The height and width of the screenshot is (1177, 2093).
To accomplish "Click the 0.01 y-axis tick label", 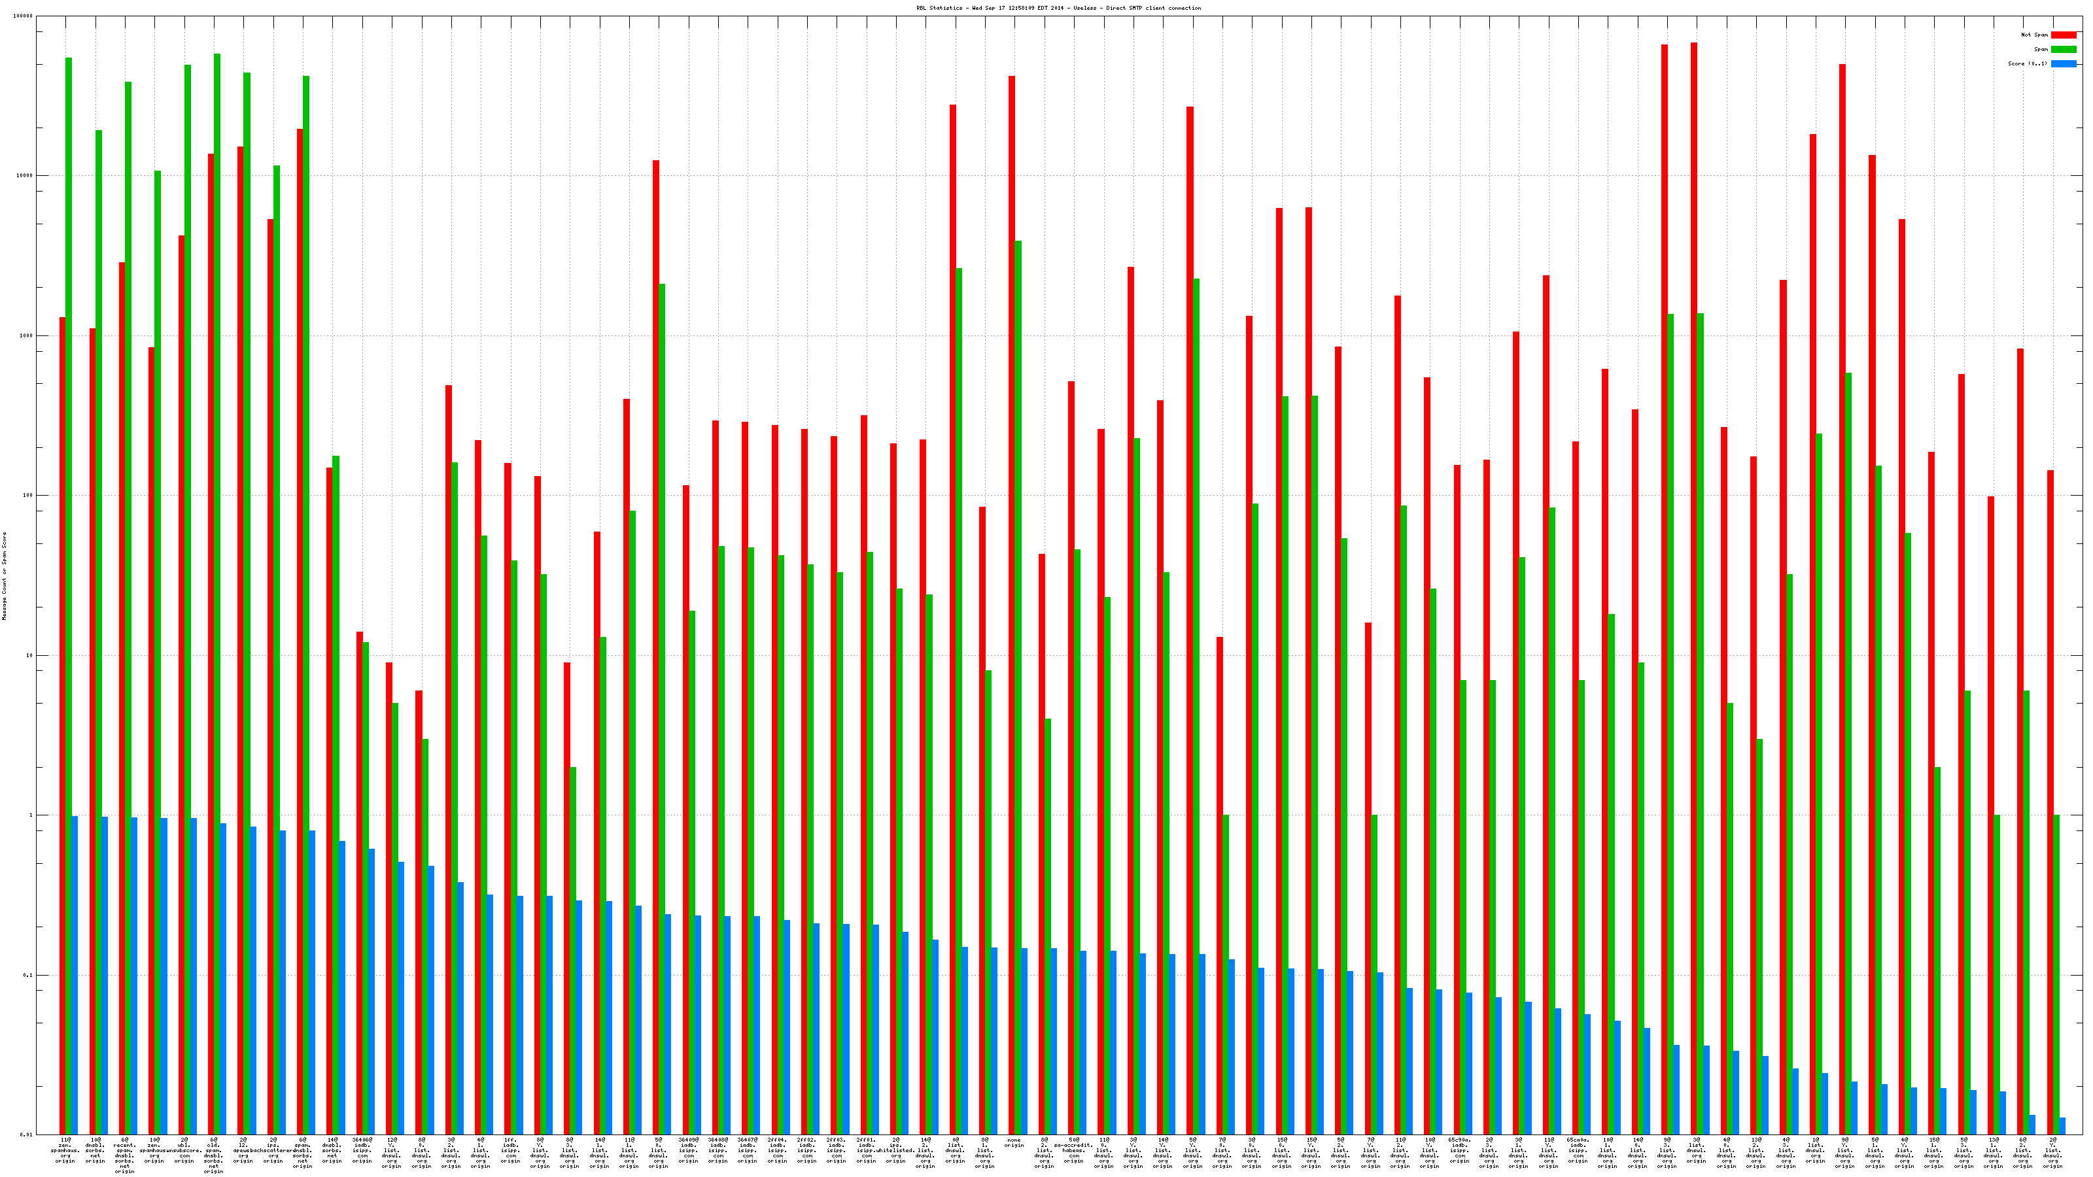I will click(x=27, y=1134).
